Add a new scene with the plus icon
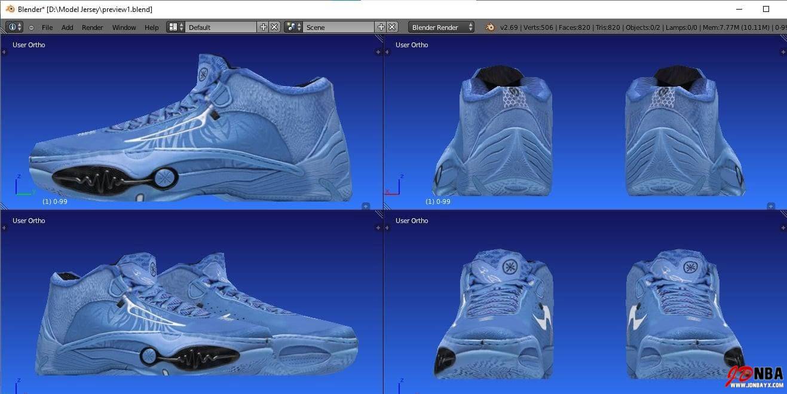The height and width of the screenshot is (394, 787). (x=381, y=27)
